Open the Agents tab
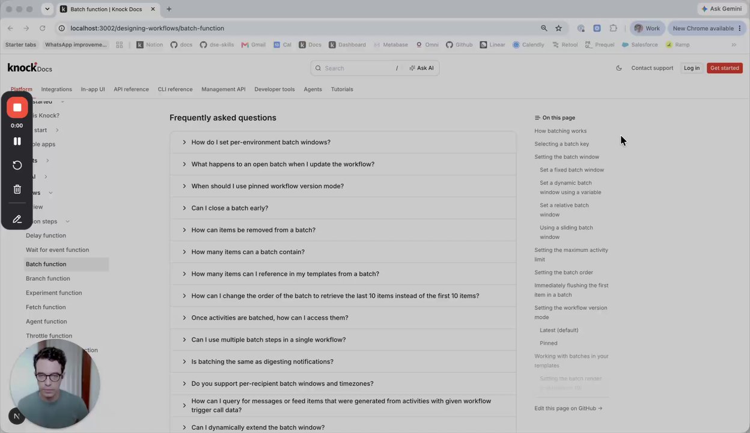The width and height of the screenshot is (750, 433). point(312,89)
